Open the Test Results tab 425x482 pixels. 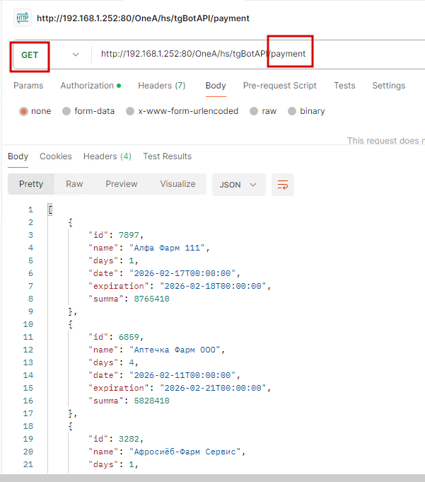167,156
